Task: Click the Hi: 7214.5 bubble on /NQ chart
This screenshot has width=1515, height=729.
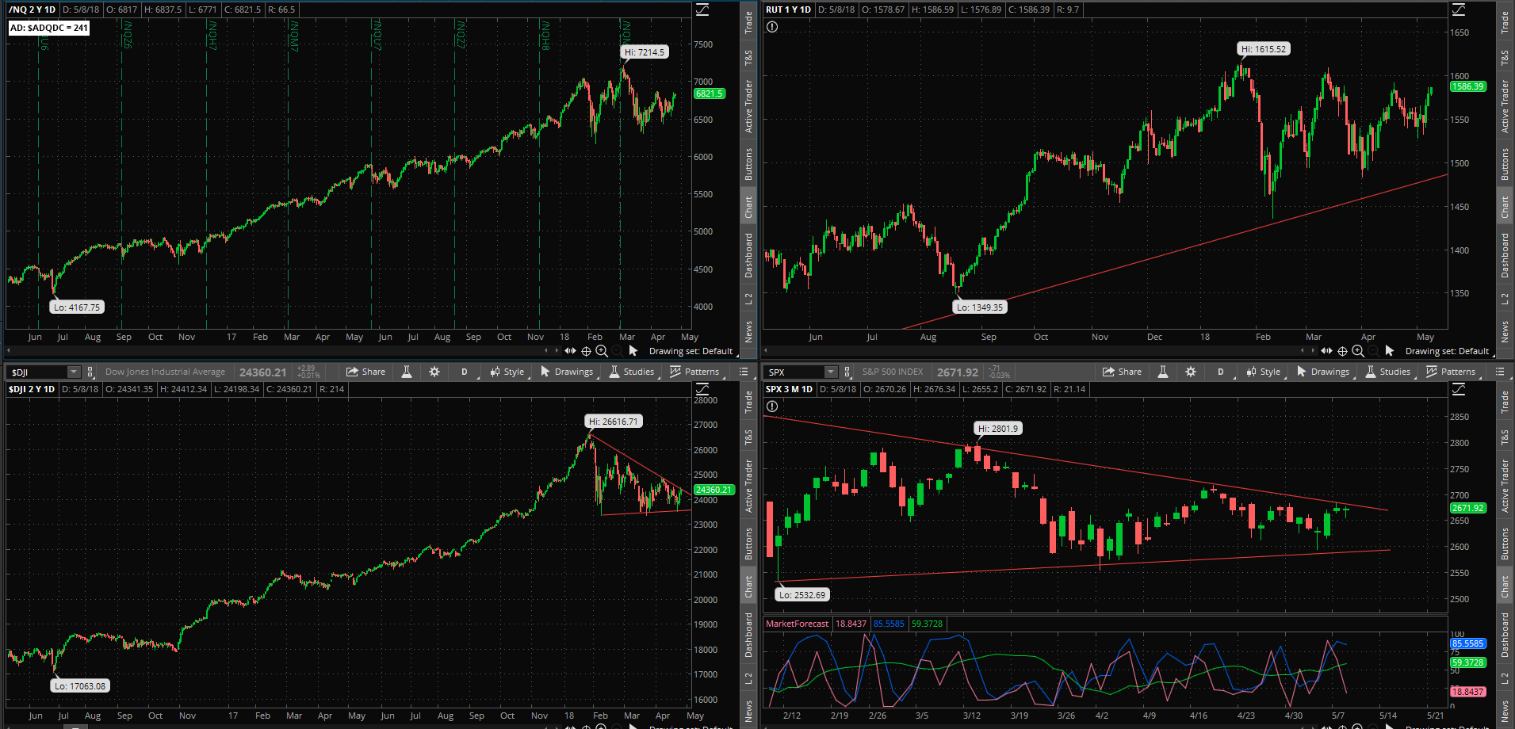Action: 645,52
